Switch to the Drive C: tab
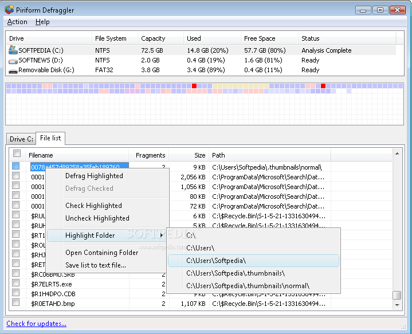The height and width of the screenshot is (334, 412). click(21, 139)
